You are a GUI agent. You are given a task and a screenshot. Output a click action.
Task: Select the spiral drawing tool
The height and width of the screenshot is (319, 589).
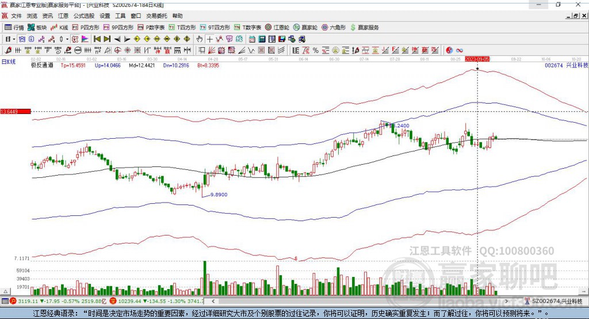point(58,50)
